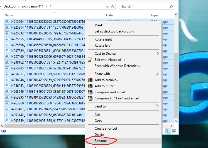Open address bar history dropdown
Image resolution: width=208 pixels, height=148 pixels.
[107, 7]
